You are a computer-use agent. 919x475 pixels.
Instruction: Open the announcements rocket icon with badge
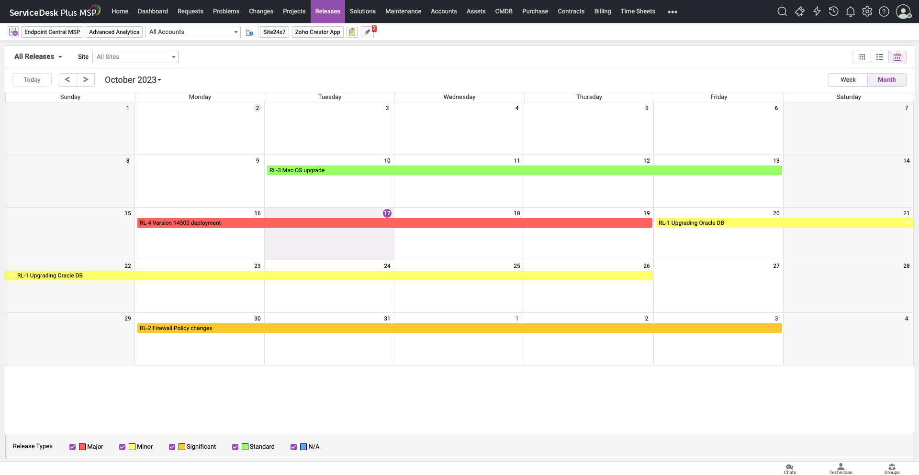(367, 32)
